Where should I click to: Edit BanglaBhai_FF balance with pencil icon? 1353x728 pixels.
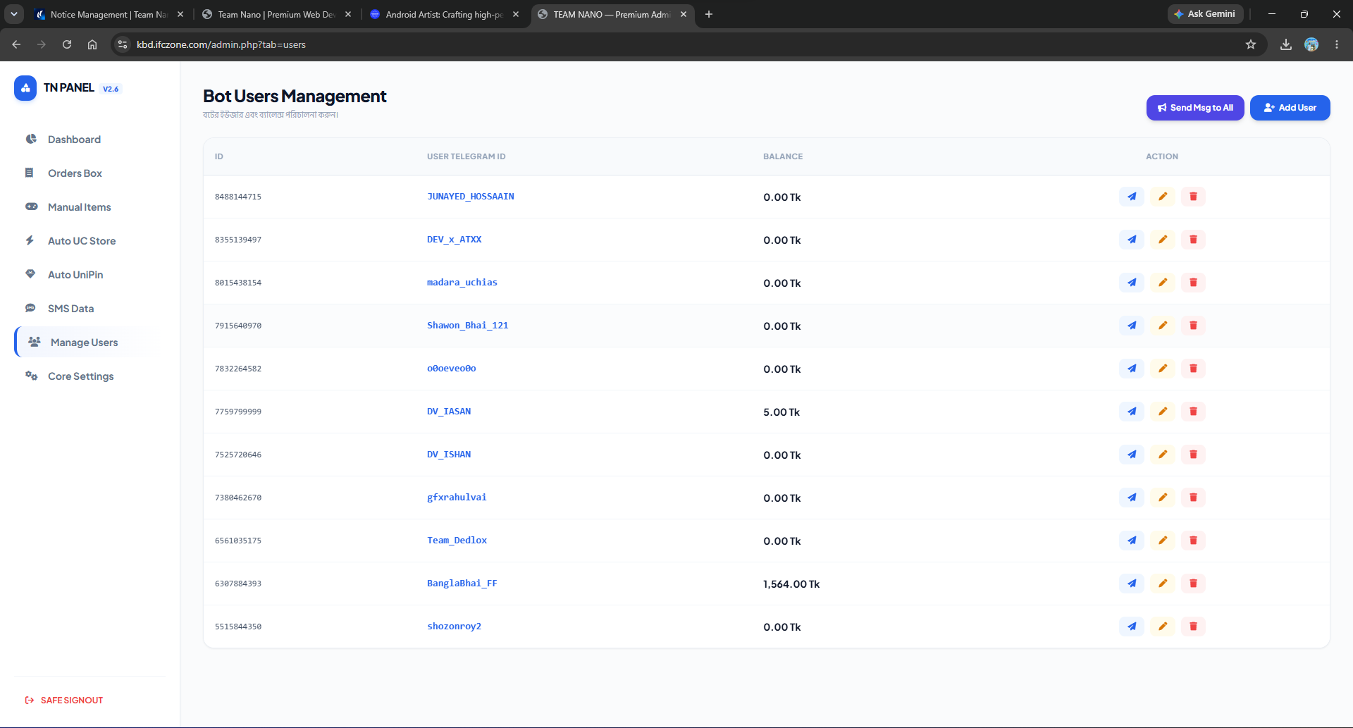coord(1163,584)
